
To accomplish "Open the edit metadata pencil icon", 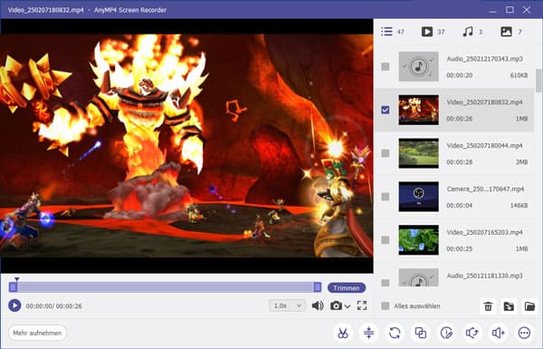I will 446,333.
